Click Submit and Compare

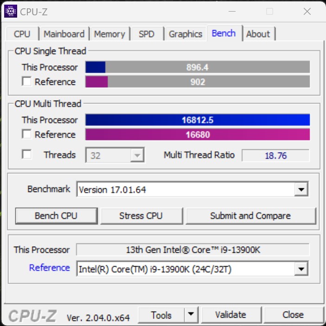pos(250,216)
